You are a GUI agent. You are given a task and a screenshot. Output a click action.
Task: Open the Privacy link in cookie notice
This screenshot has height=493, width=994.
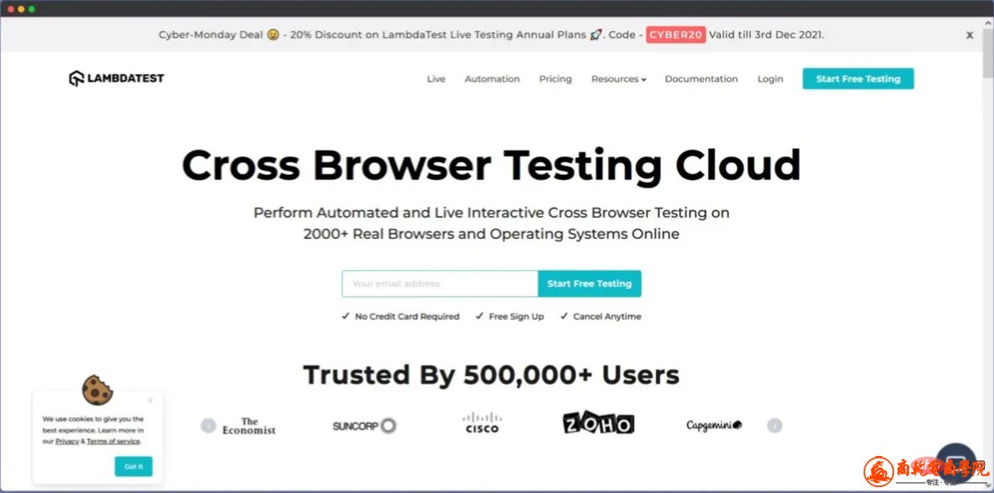click(67, 441)
